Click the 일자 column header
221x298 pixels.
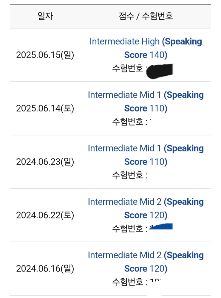coord(45,16)
